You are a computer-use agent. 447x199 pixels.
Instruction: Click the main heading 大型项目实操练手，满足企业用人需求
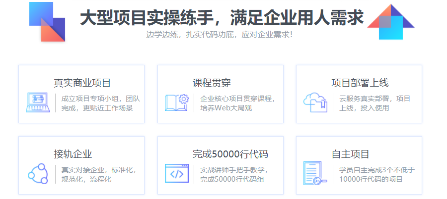[222, 18]
